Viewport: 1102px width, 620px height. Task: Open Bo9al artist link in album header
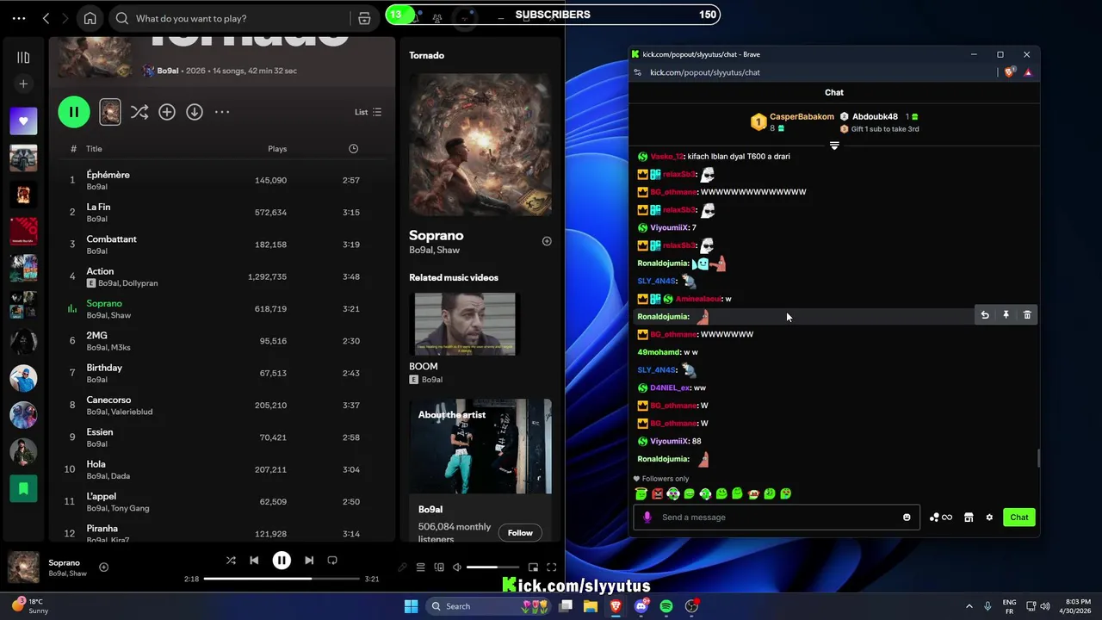(x=167, y=71)
